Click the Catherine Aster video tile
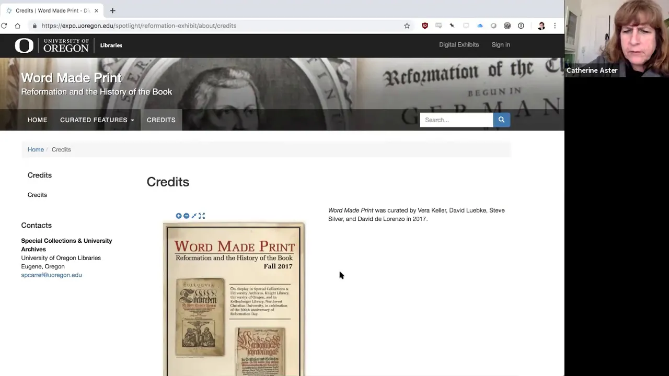669x376 pixels. (x=617, y=39)
